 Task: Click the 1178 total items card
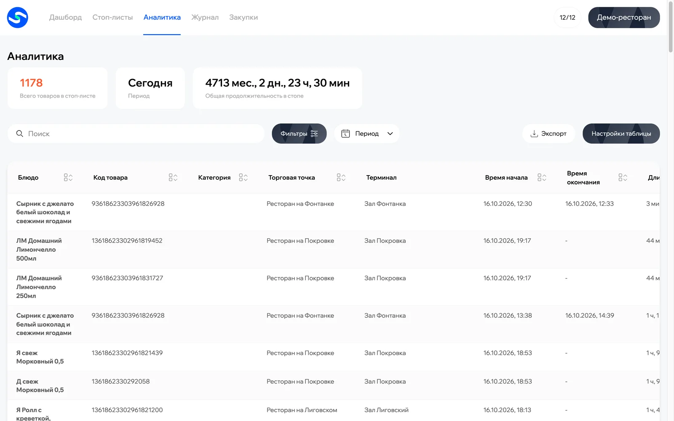coord(57,88)
